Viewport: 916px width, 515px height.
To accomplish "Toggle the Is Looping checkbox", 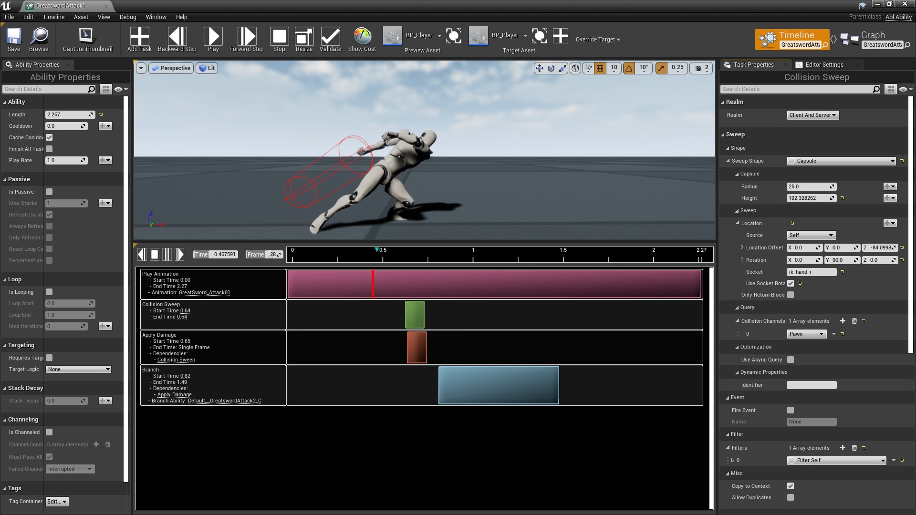I will point(49,290).
